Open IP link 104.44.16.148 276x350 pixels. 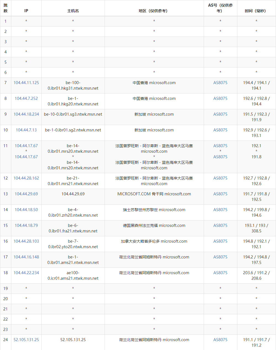click(26, 257)
